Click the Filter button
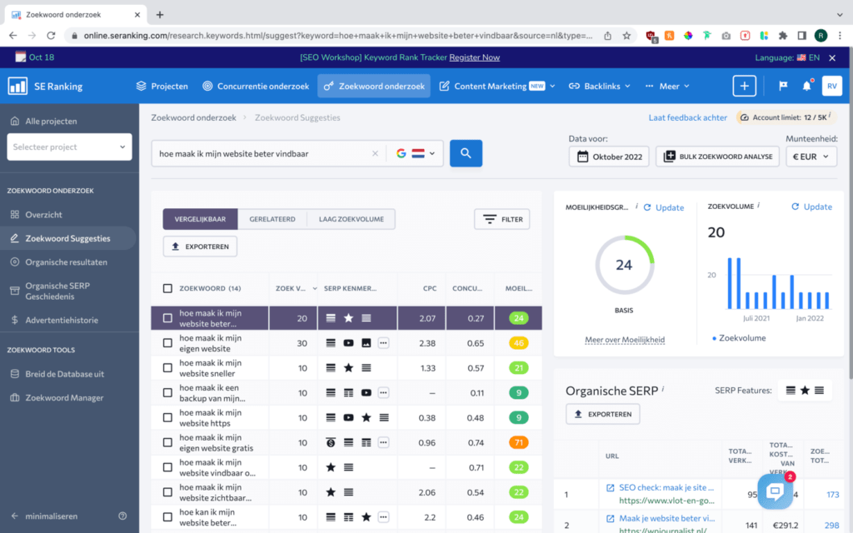 click(501, 219)
